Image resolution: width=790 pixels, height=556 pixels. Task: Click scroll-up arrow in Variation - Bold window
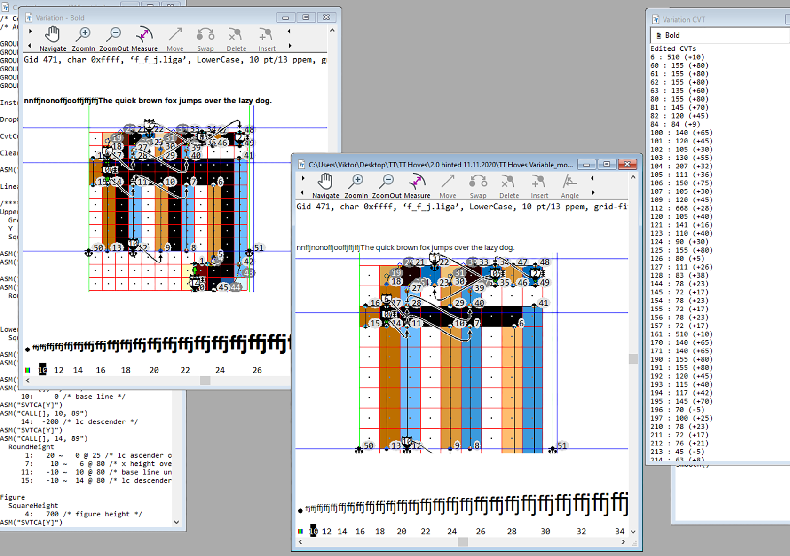point(332,30)
